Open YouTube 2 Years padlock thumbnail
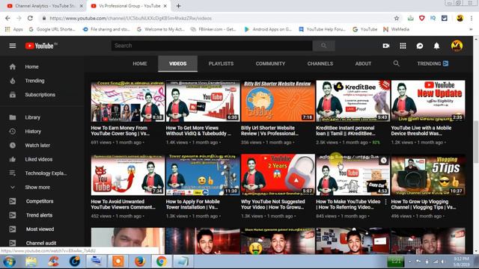 tap(278, 174)
